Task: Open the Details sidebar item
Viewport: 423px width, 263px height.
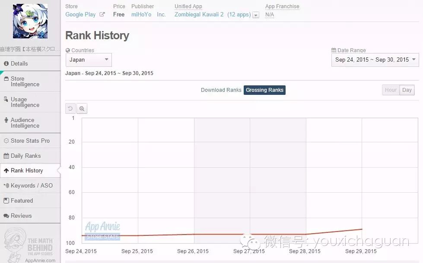Action: [30, 63]
